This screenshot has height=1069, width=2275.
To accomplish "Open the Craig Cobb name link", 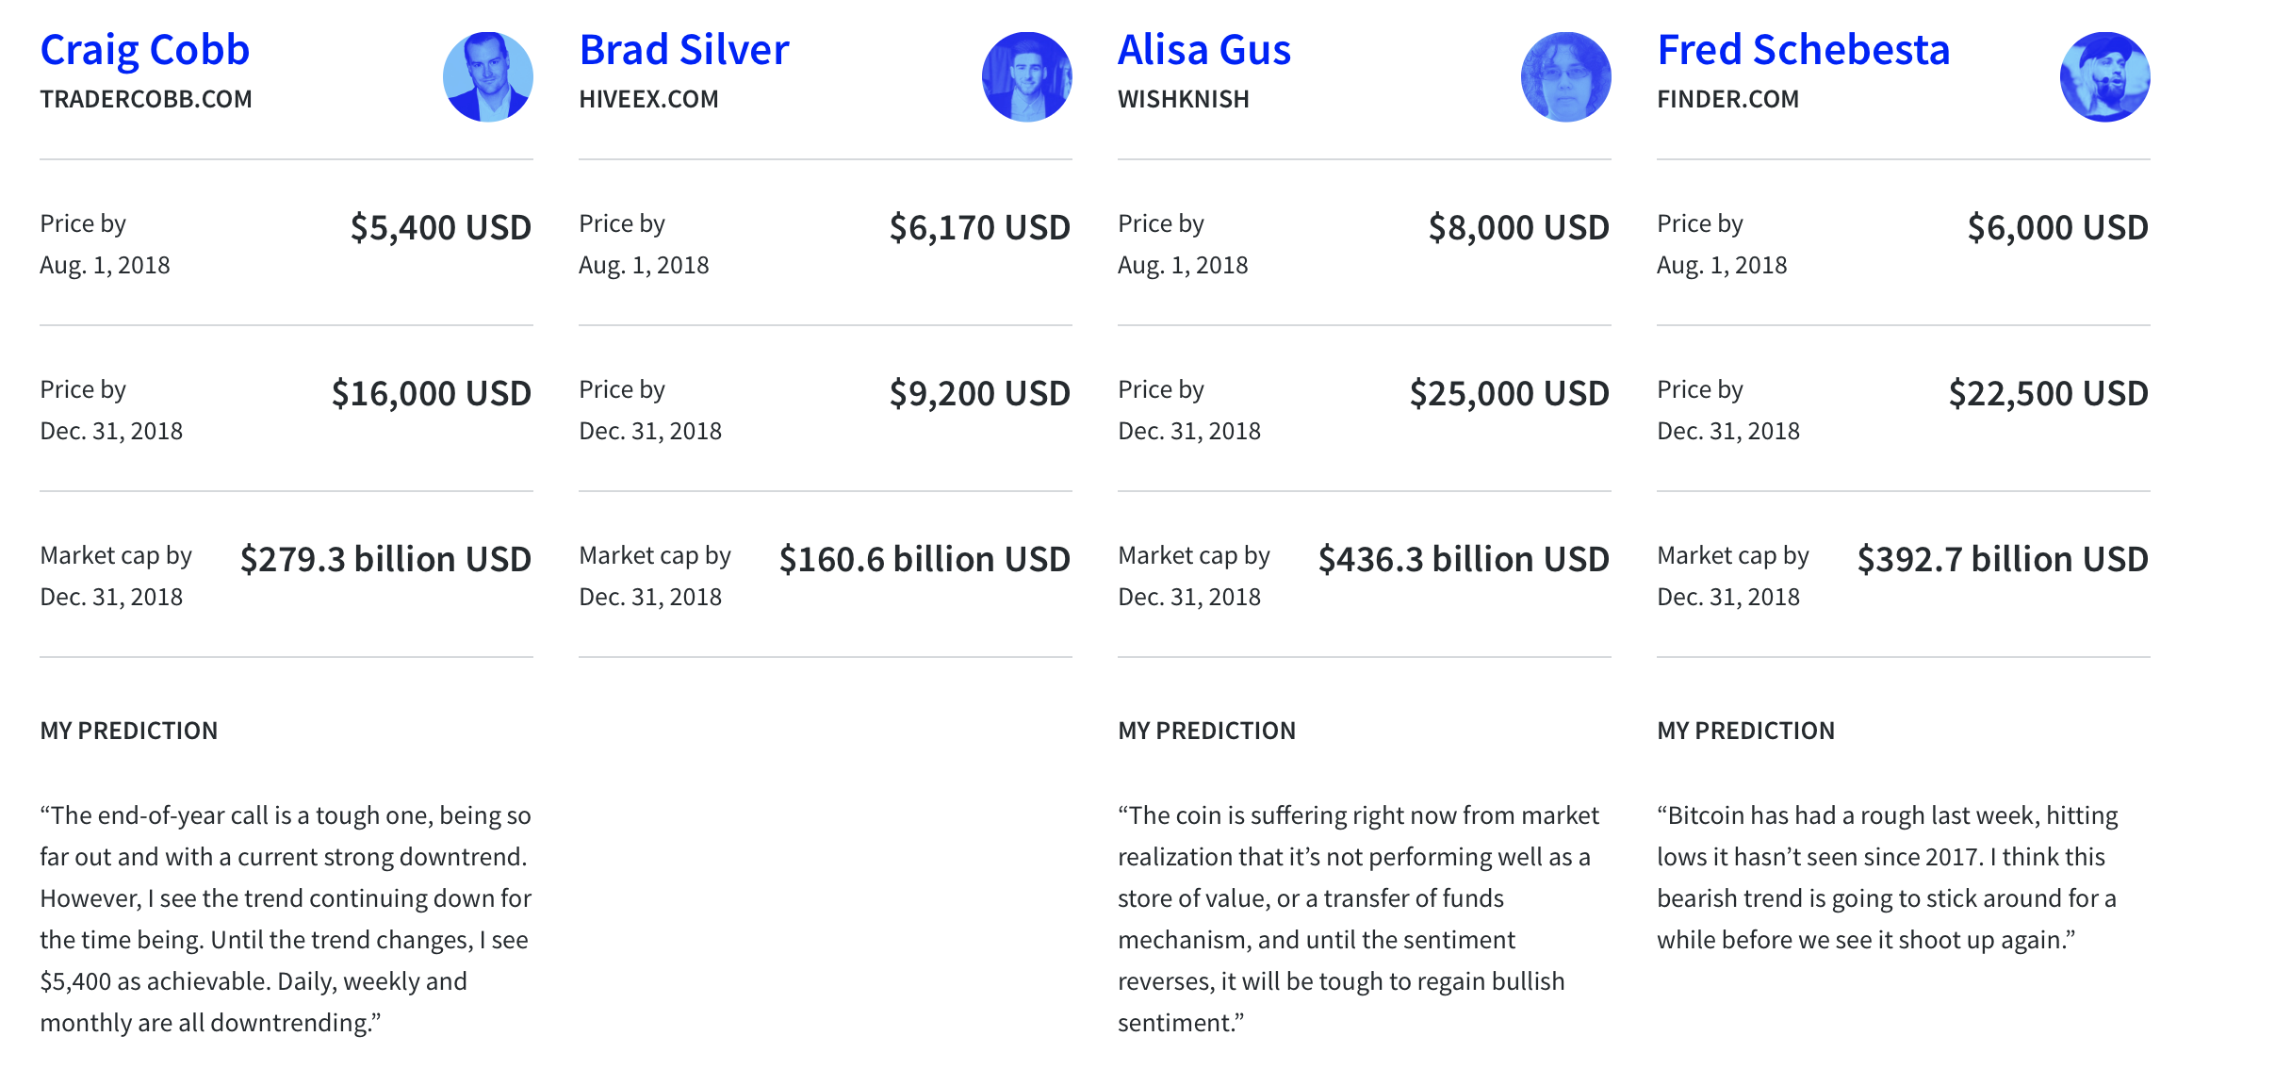I will [144, 50].
